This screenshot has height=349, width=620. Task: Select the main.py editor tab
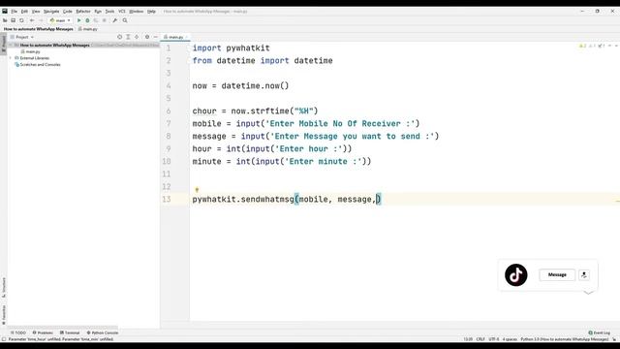(x=174, y=37)
